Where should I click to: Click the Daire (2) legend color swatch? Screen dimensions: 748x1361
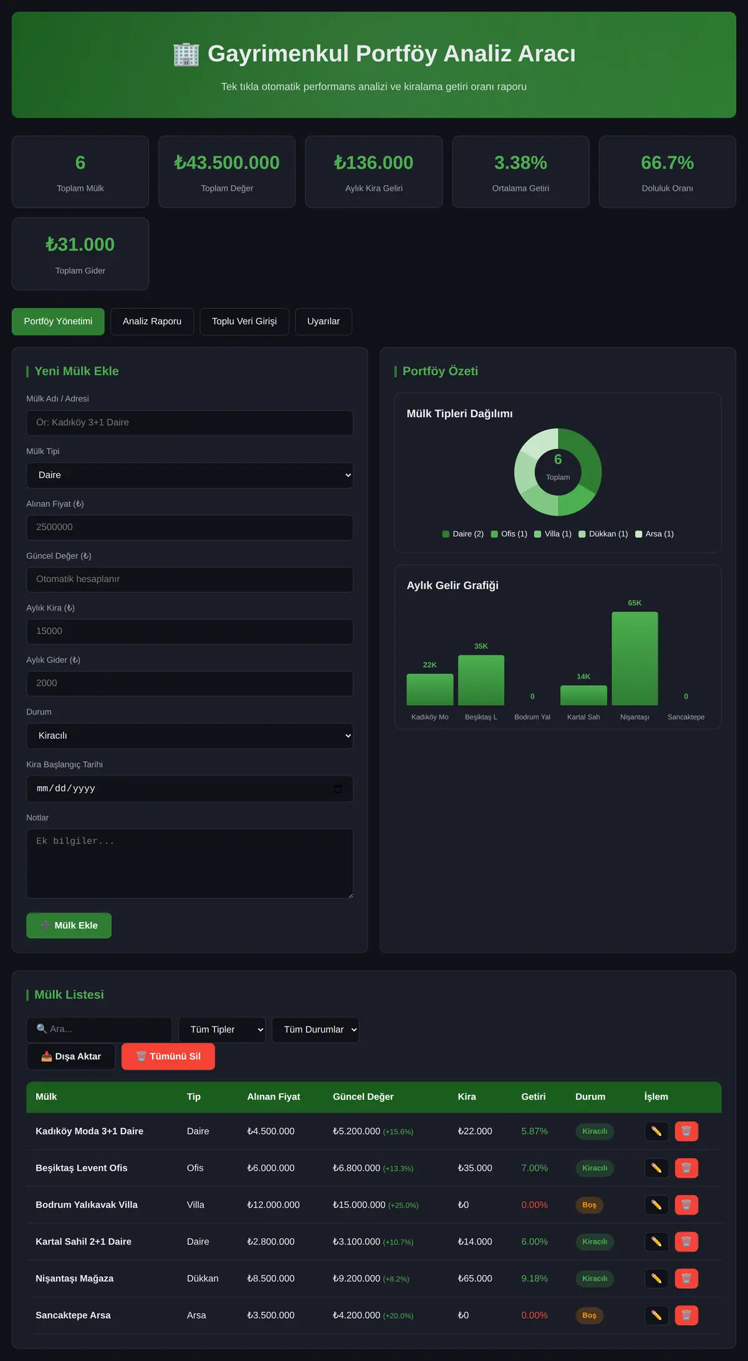446,534
